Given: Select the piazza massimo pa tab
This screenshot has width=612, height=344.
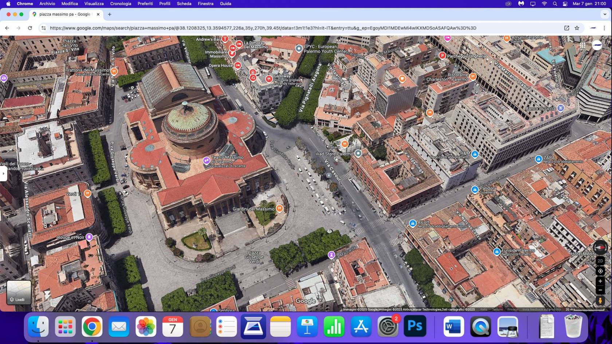Looking at the screenshot, I should 66,15.
